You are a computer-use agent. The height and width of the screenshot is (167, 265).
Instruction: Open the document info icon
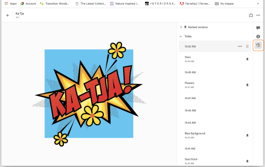[258, 36]
